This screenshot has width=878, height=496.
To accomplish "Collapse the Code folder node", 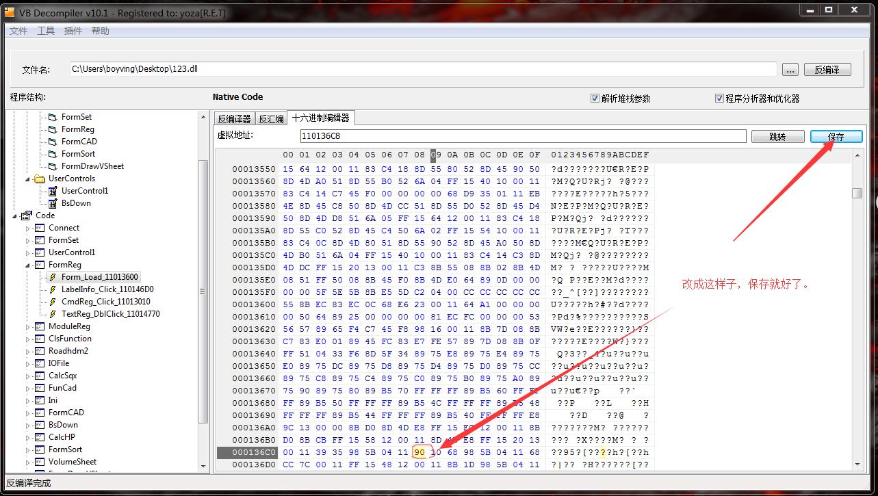I will pyautogui.click(x=15, y=216).
